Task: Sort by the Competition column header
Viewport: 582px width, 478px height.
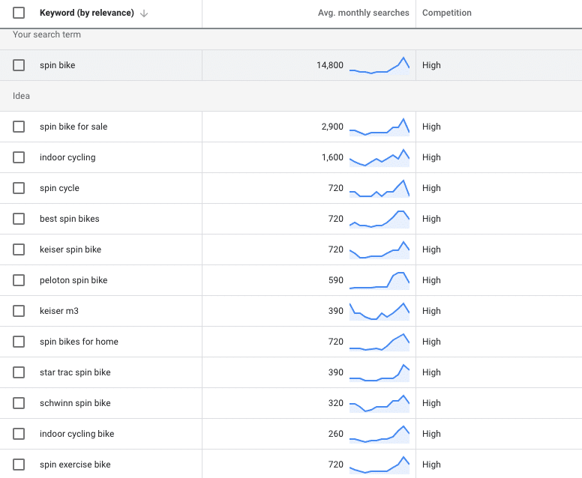Action: 447,13
